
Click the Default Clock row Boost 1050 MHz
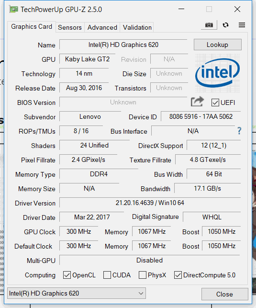(x=222, y=246)
